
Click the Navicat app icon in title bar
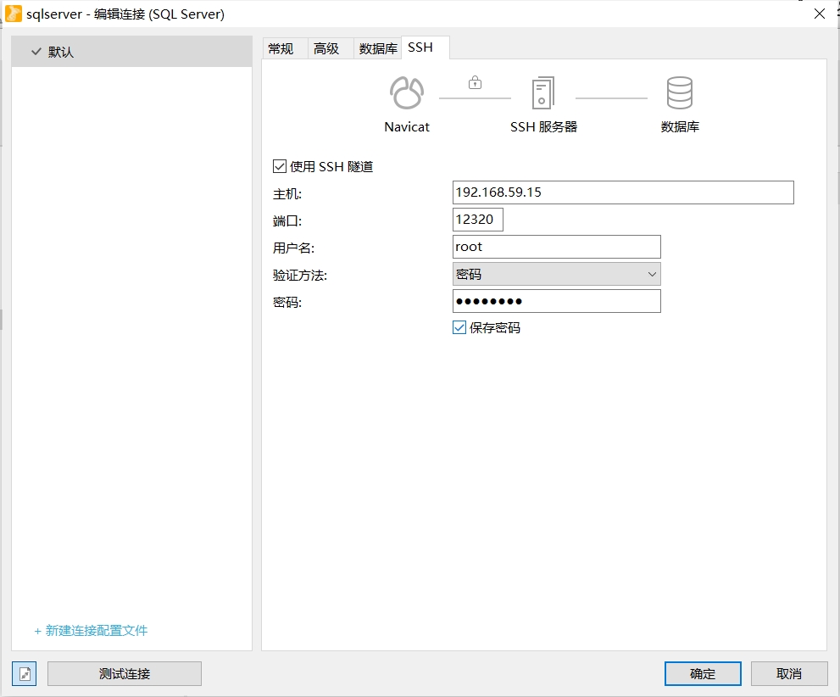(x=13, y=14)
